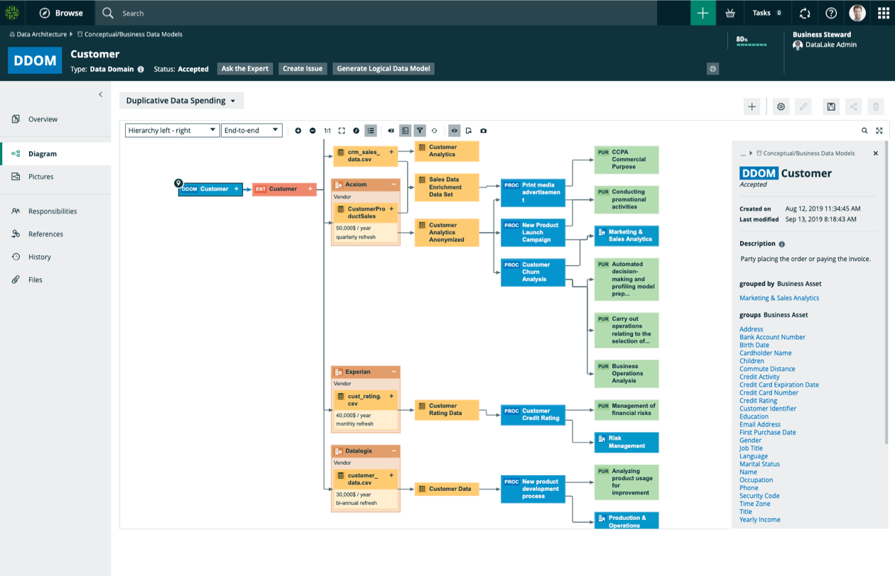Click the Generate Logical Data Model button
This screenshot has height=576, width=895.
tap(383, 69)
